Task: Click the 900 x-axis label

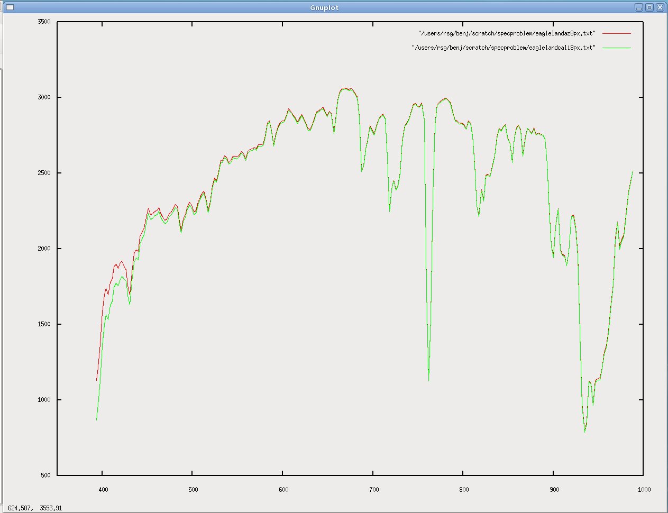Action: coord(554,490)
